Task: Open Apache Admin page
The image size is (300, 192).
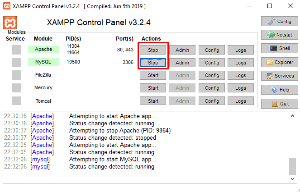Action: click(x=182, y=50)
